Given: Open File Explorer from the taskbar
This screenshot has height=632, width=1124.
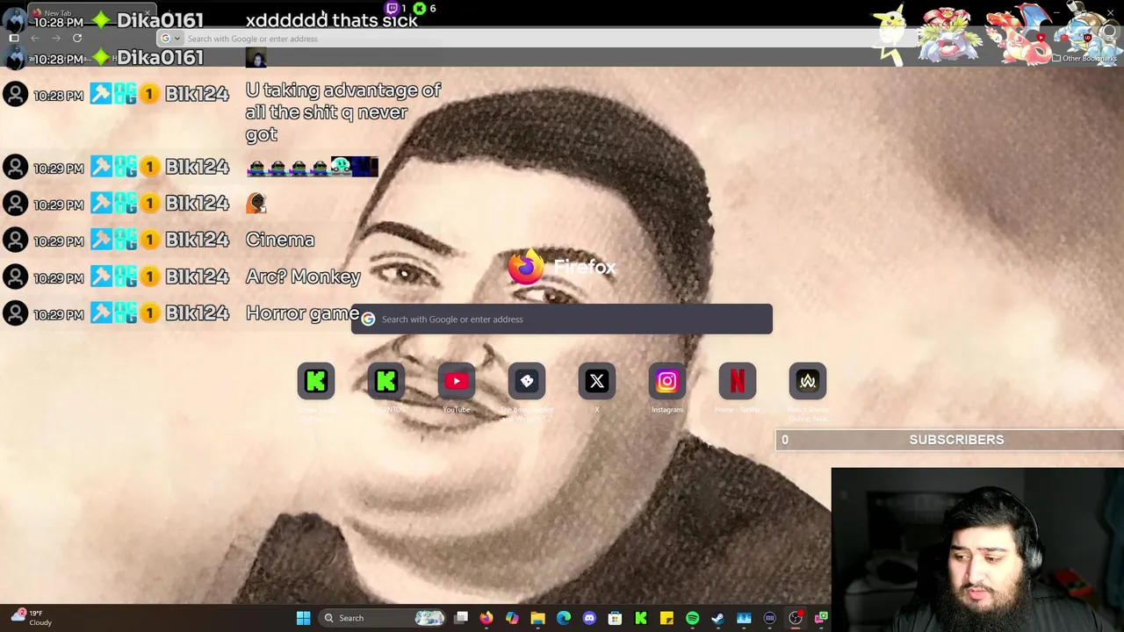Looking at the screenshot, I should click(537, 618).
